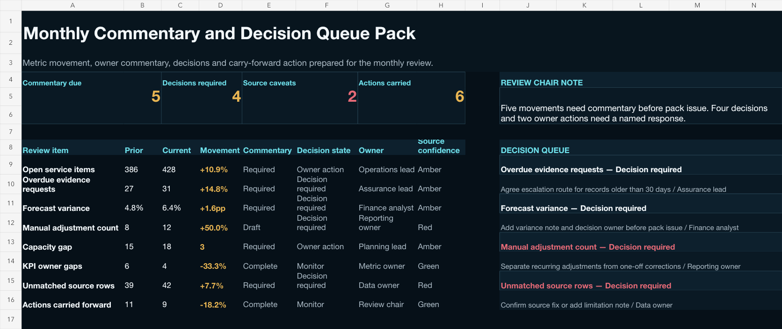Click the 'Review chair' owner cell
Screen dimensions: 782x329
pyautogui.click(x=381, y=304)
